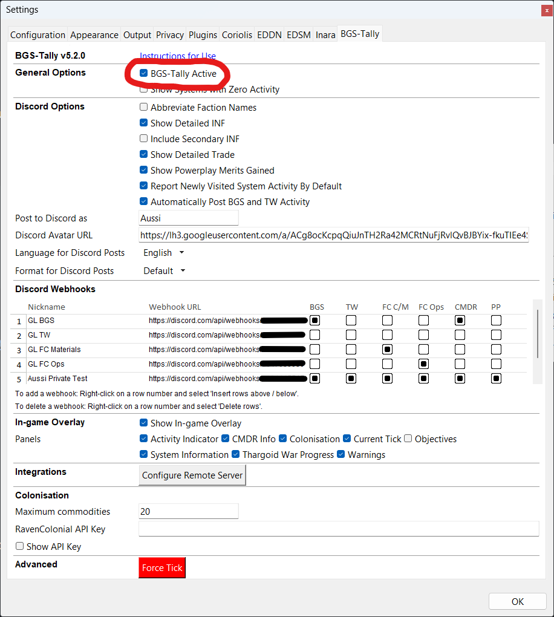Select the Inara tab
Image resolution: width=554 pixels, height=617 pixels.
point(325,35)
